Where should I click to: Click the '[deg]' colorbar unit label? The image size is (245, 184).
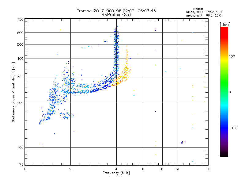[x=225, y=25]
